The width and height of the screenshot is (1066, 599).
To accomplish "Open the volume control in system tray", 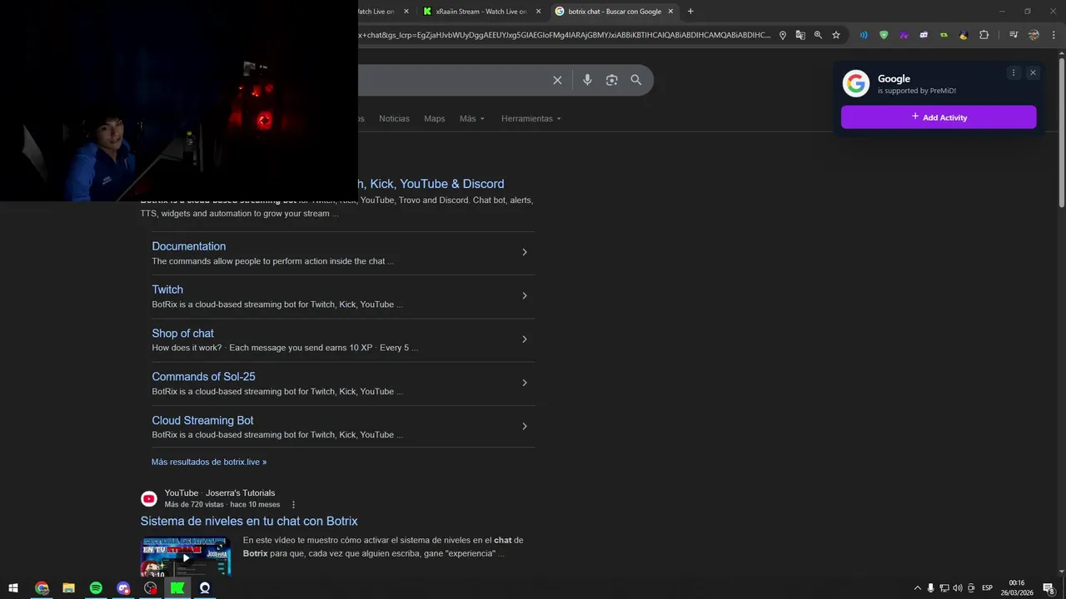I will coord(958,588).
